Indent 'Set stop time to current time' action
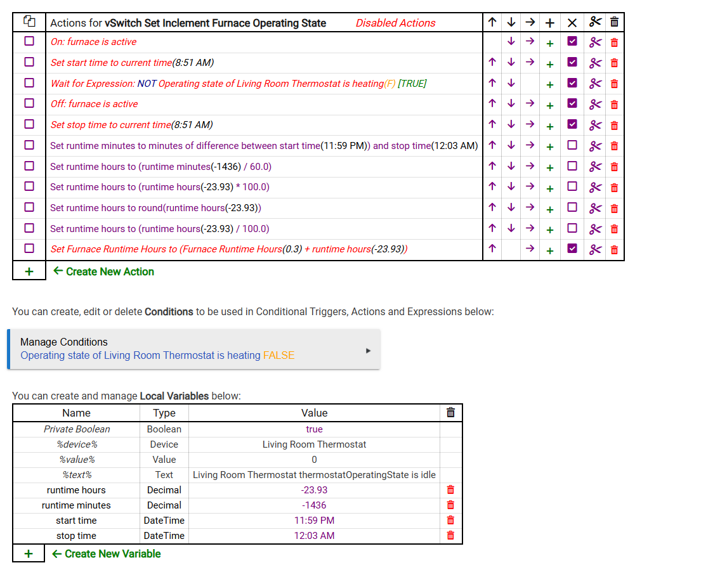The width and height of the screenshot is (727, 577). 530,124
